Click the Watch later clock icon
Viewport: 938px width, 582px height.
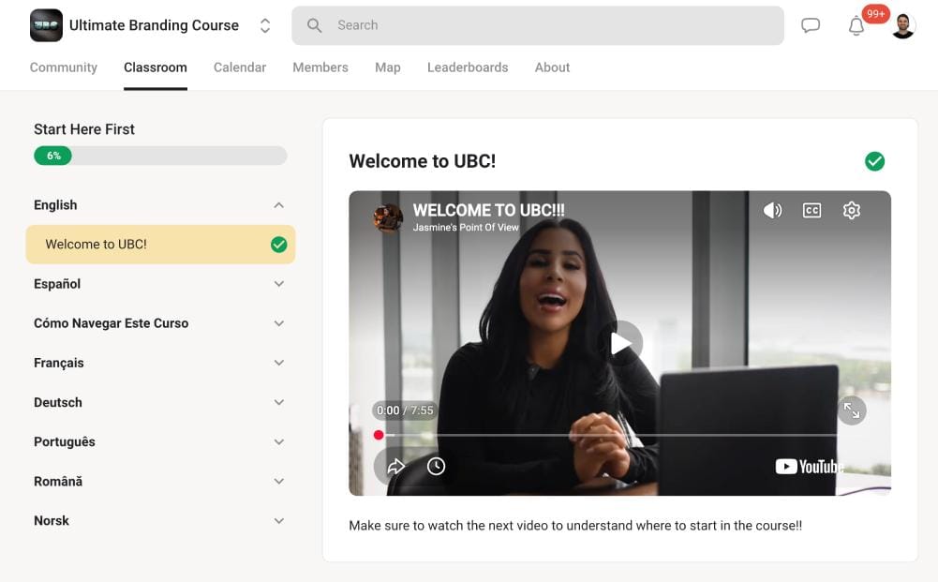click(436, 466)
